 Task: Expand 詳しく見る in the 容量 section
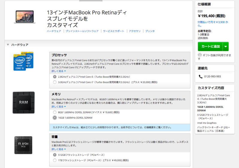[x=59, y=149]
